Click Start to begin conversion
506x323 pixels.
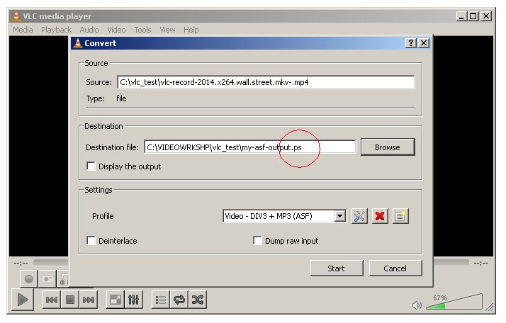coord(336,268)
